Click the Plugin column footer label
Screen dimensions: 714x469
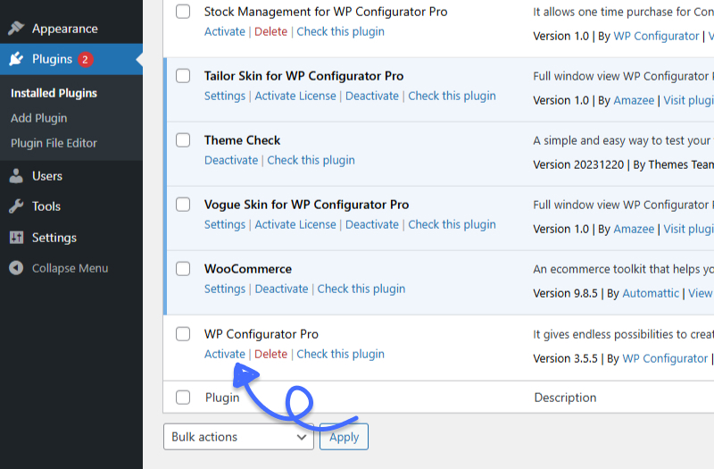pos(222,398)
